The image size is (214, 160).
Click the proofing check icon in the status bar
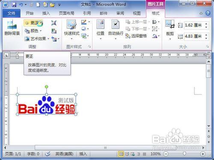pyautogui.click(x=48, y=154)
